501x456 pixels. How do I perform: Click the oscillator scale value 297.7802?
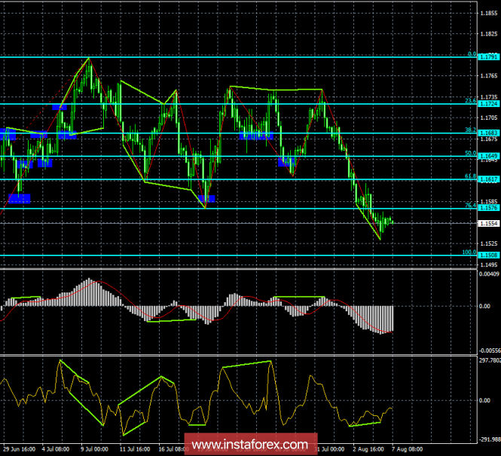[x=487, y=360]
